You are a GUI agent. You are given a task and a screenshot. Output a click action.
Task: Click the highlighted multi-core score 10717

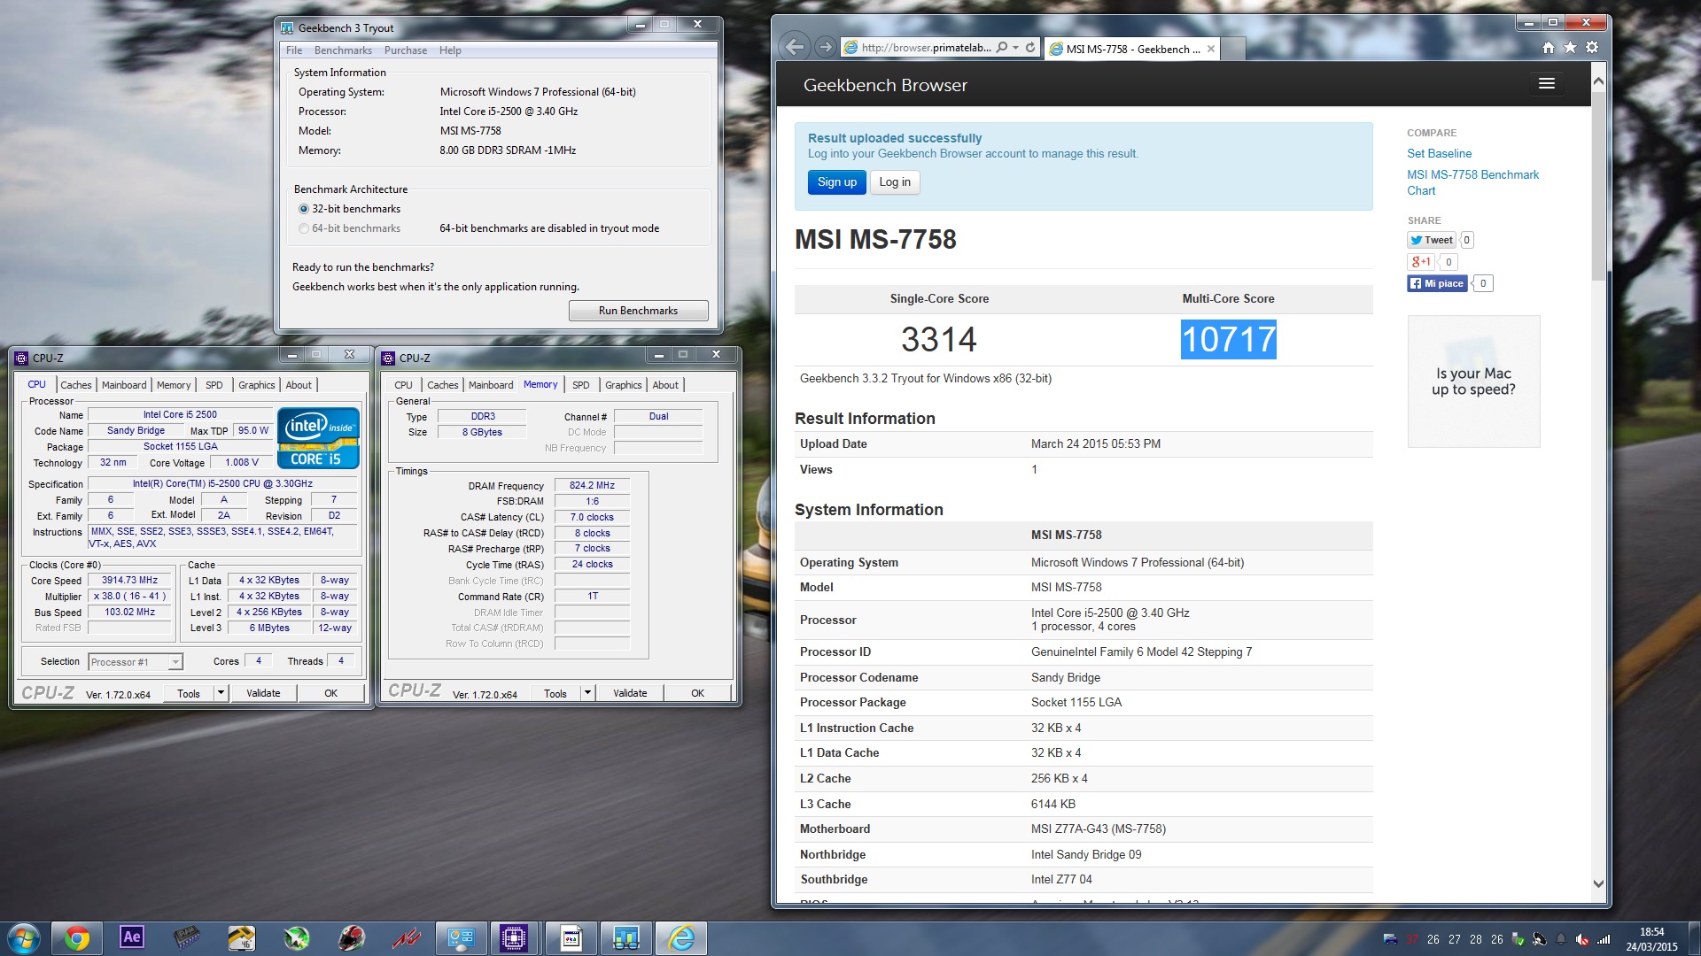pyautogui.click(x=1228, y=340)
